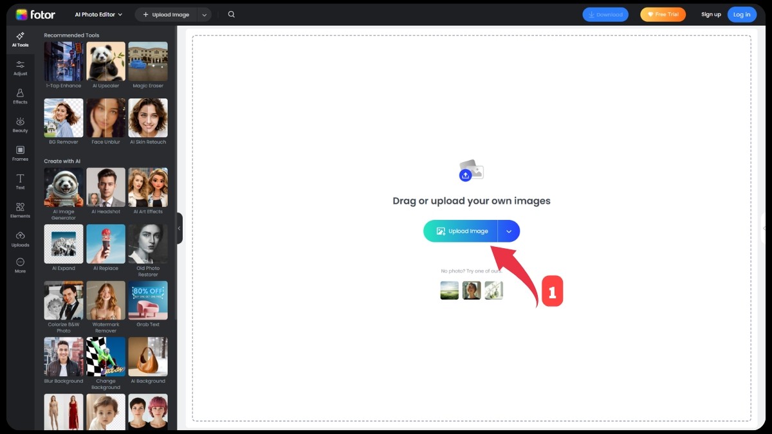Open the AI Headshot tool
Viewport: 772px width, 434px height.
(106, 191)
